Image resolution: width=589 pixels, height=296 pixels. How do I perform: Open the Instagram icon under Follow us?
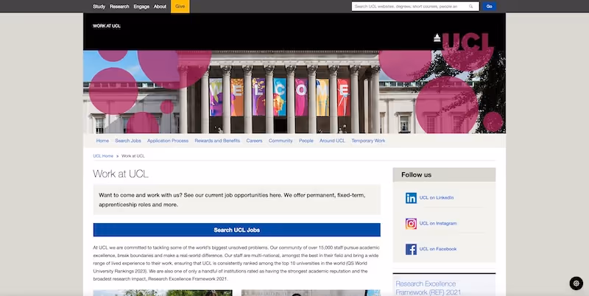pyautogui.click(x=411, y=224)
